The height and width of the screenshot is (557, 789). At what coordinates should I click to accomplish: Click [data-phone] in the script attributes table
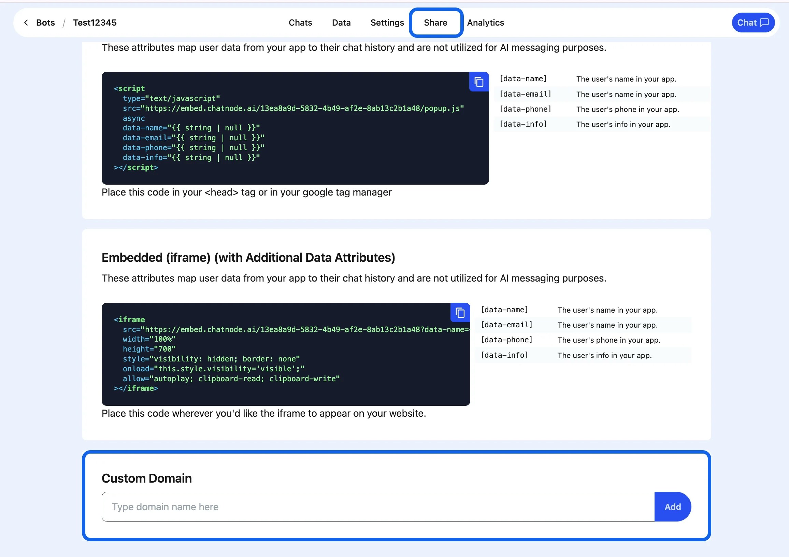click(x=525, y=109)
